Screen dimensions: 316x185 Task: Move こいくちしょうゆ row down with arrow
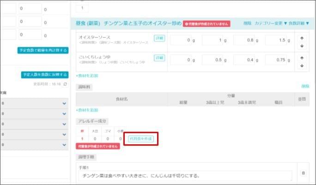point(302,66)
